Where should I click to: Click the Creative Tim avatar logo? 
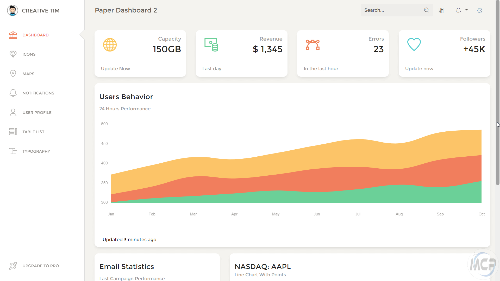pyautogui.click(x=12, y=10)
